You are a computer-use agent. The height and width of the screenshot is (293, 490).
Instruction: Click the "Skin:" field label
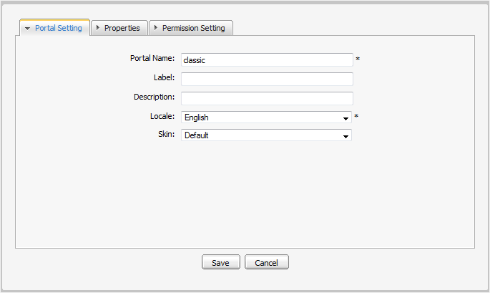166,134
